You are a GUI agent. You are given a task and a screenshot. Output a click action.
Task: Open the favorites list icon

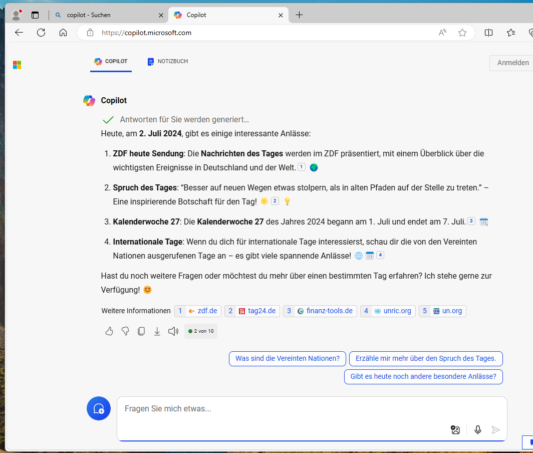point(510,33)
